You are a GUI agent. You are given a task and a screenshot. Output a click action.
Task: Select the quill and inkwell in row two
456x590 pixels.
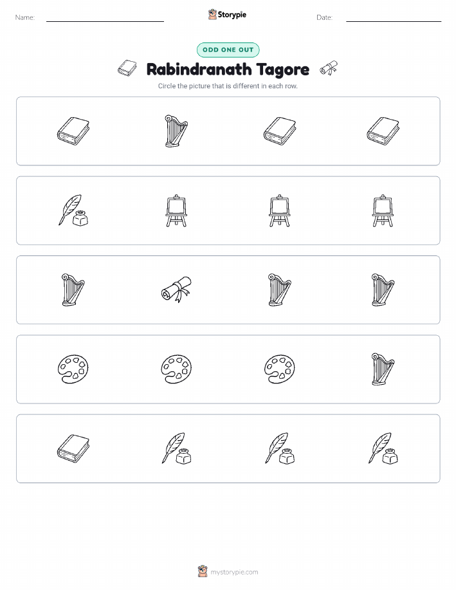coord(73,210)
